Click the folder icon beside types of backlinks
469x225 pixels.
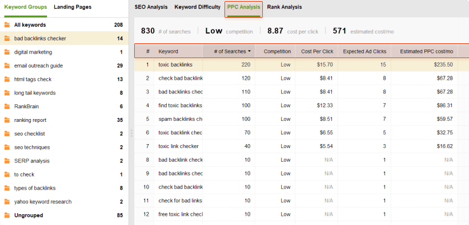point(7,188)
